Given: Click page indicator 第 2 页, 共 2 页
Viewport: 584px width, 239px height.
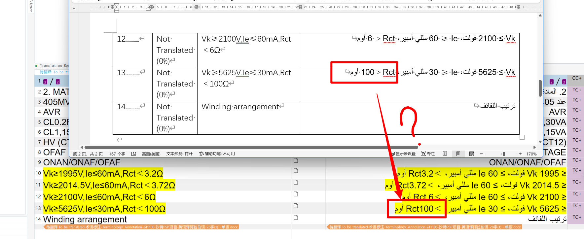Looking at the screenshot, I should 88,154.
